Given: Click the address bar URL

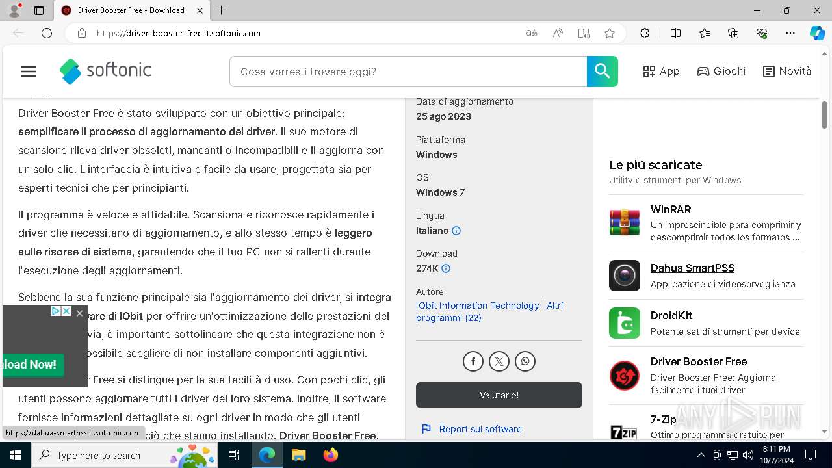Looking at the screenshot, I should (179, 33).
